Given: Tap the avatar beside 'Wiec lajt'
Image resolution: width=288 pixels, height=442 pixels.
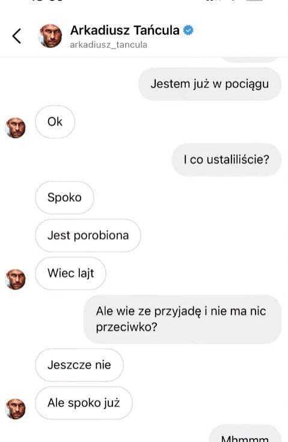Looking at the screenshot, I should point(15,279).
